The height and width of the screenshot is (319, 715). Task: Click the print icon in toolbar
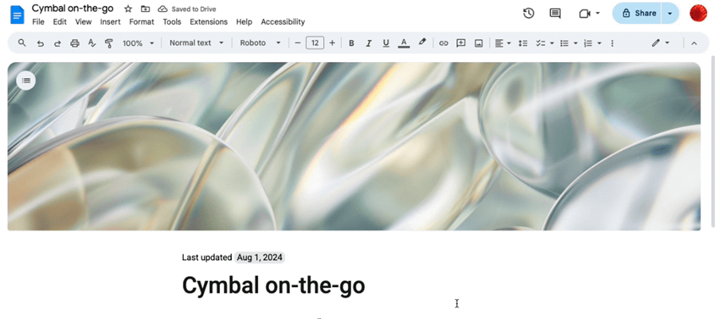74,43
